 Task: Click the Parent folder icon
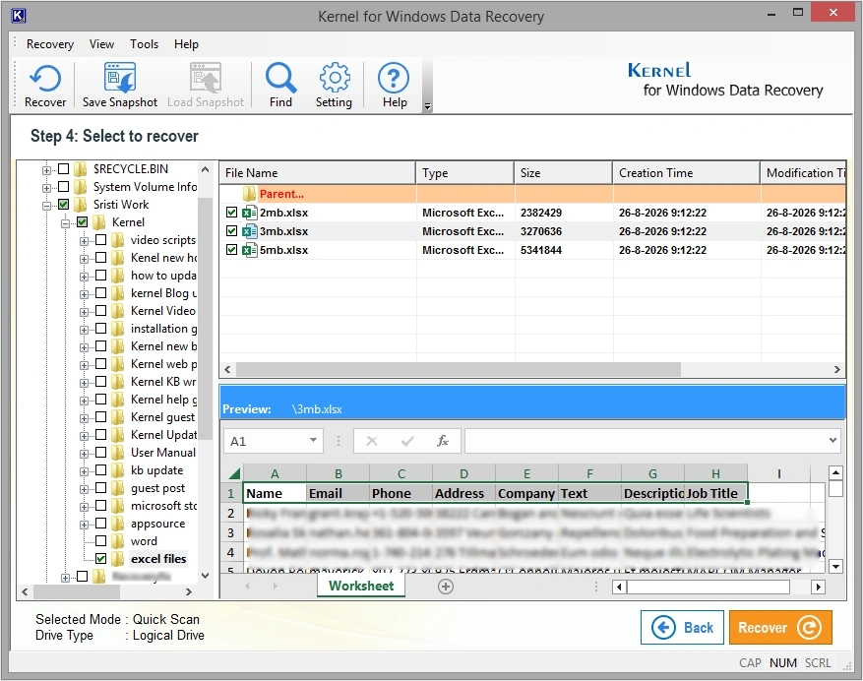pyautogui.click(x=249, y=194)
